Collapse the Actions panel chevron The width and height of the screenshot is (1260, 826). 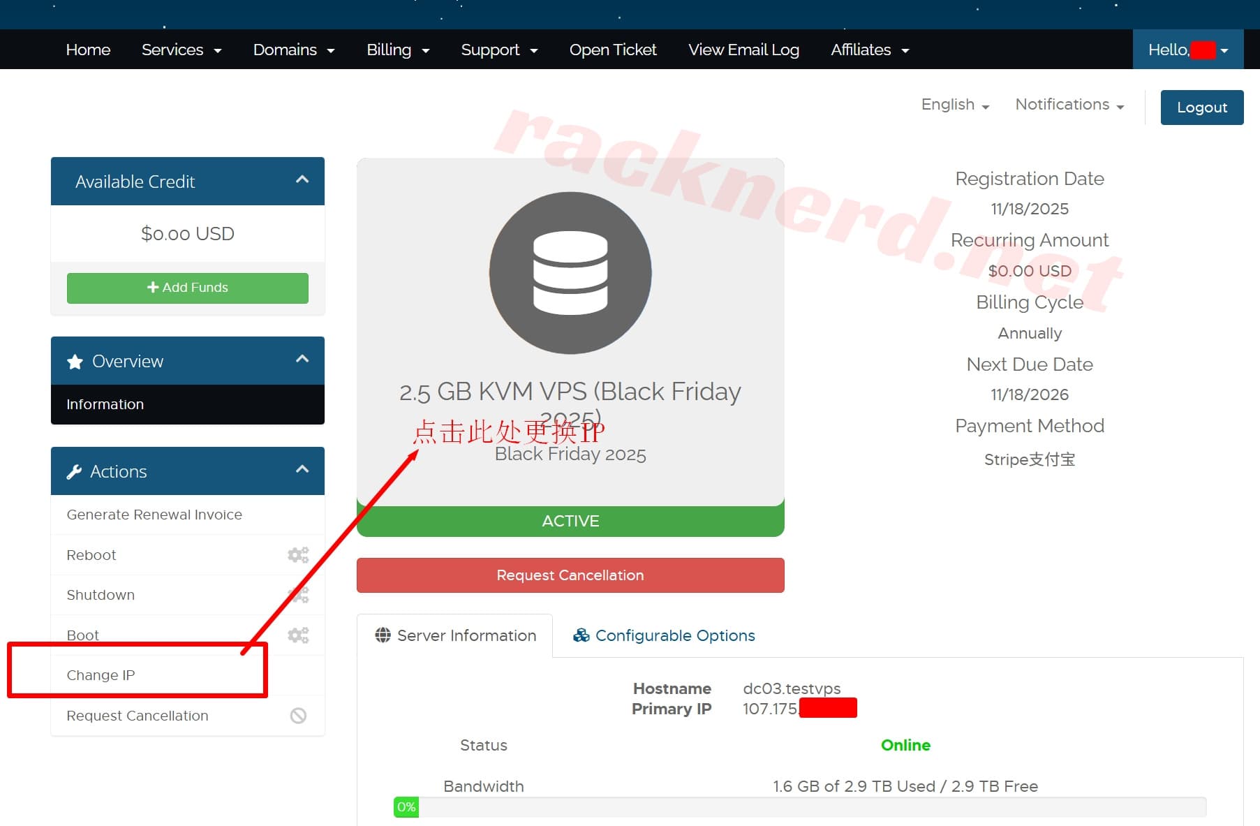(302, 470)
